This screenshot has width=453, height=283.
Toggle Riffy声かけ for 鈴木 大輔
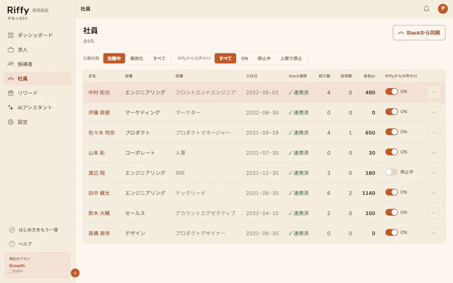(x=391, y=212)
